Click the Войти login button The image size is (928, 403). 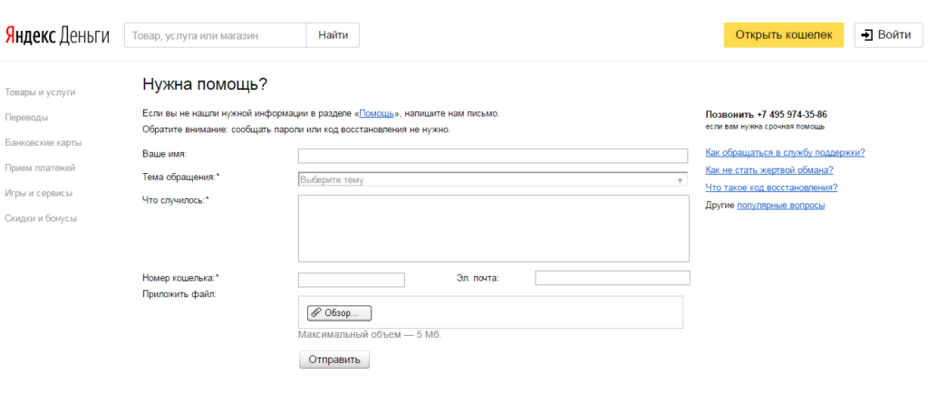click(x=888, y=35)
